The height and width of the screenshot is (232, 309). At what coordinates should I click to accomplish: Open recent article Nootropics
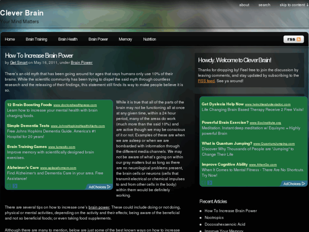(214, 218)
